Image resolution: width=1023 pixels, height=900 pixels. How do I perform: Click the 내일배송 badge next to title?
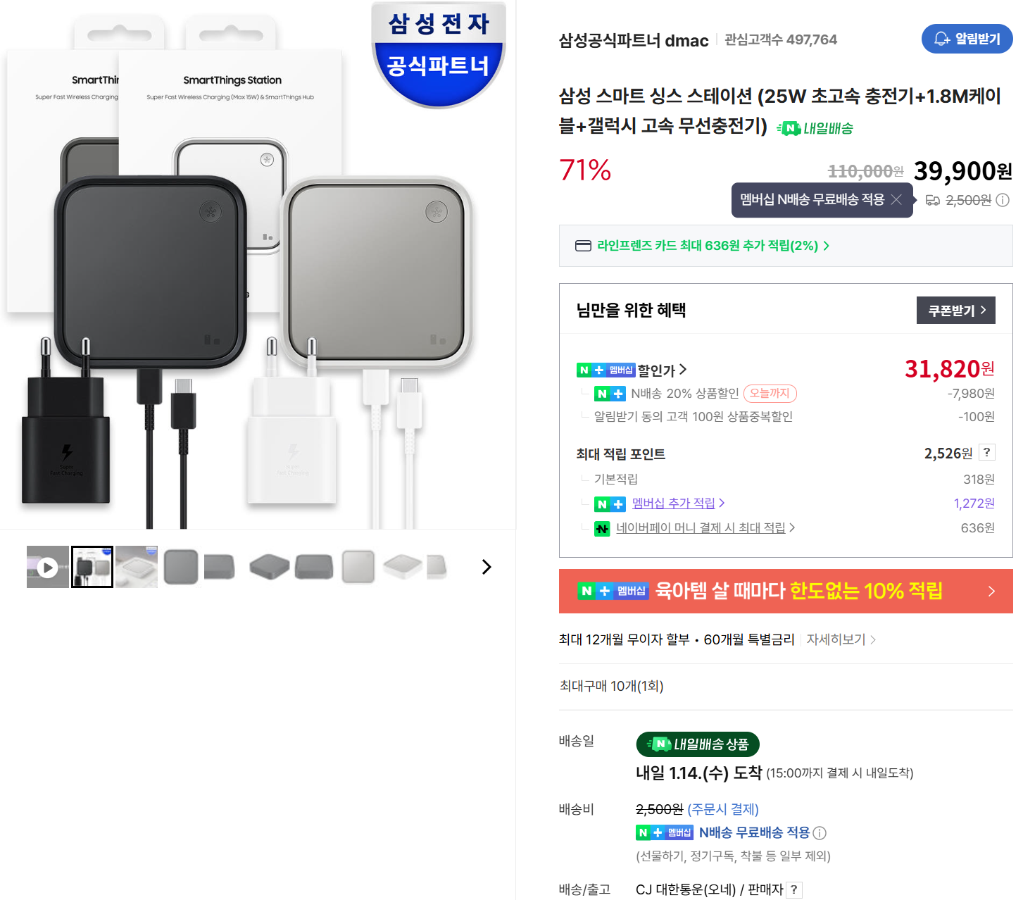tap(815, 128)
